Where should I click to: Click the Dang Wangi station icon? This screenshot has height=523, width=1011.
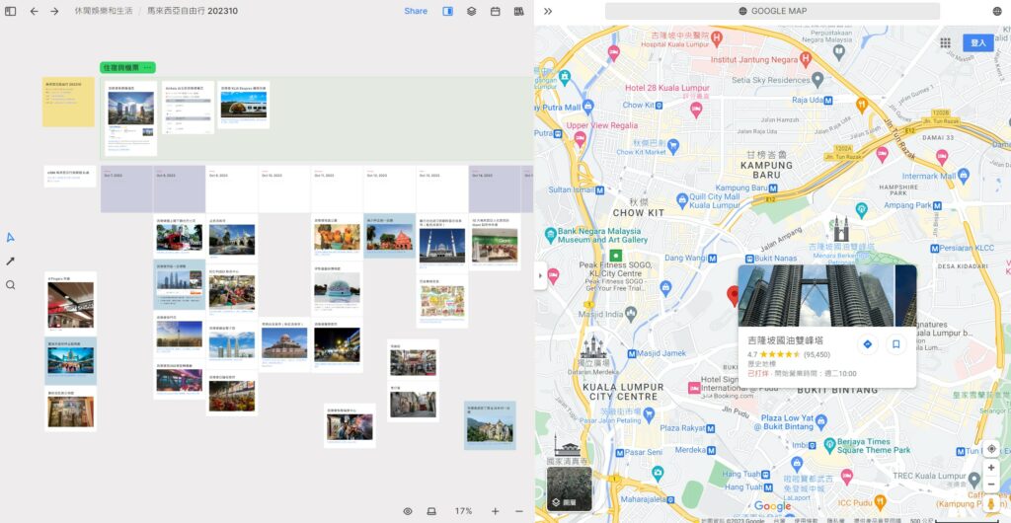tap(711, 258)
